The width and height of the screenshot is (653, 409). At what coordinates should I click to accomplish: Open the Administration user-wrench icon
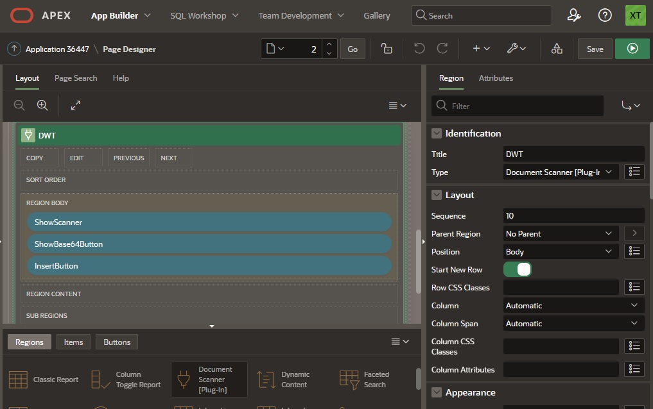pos(574,15)
